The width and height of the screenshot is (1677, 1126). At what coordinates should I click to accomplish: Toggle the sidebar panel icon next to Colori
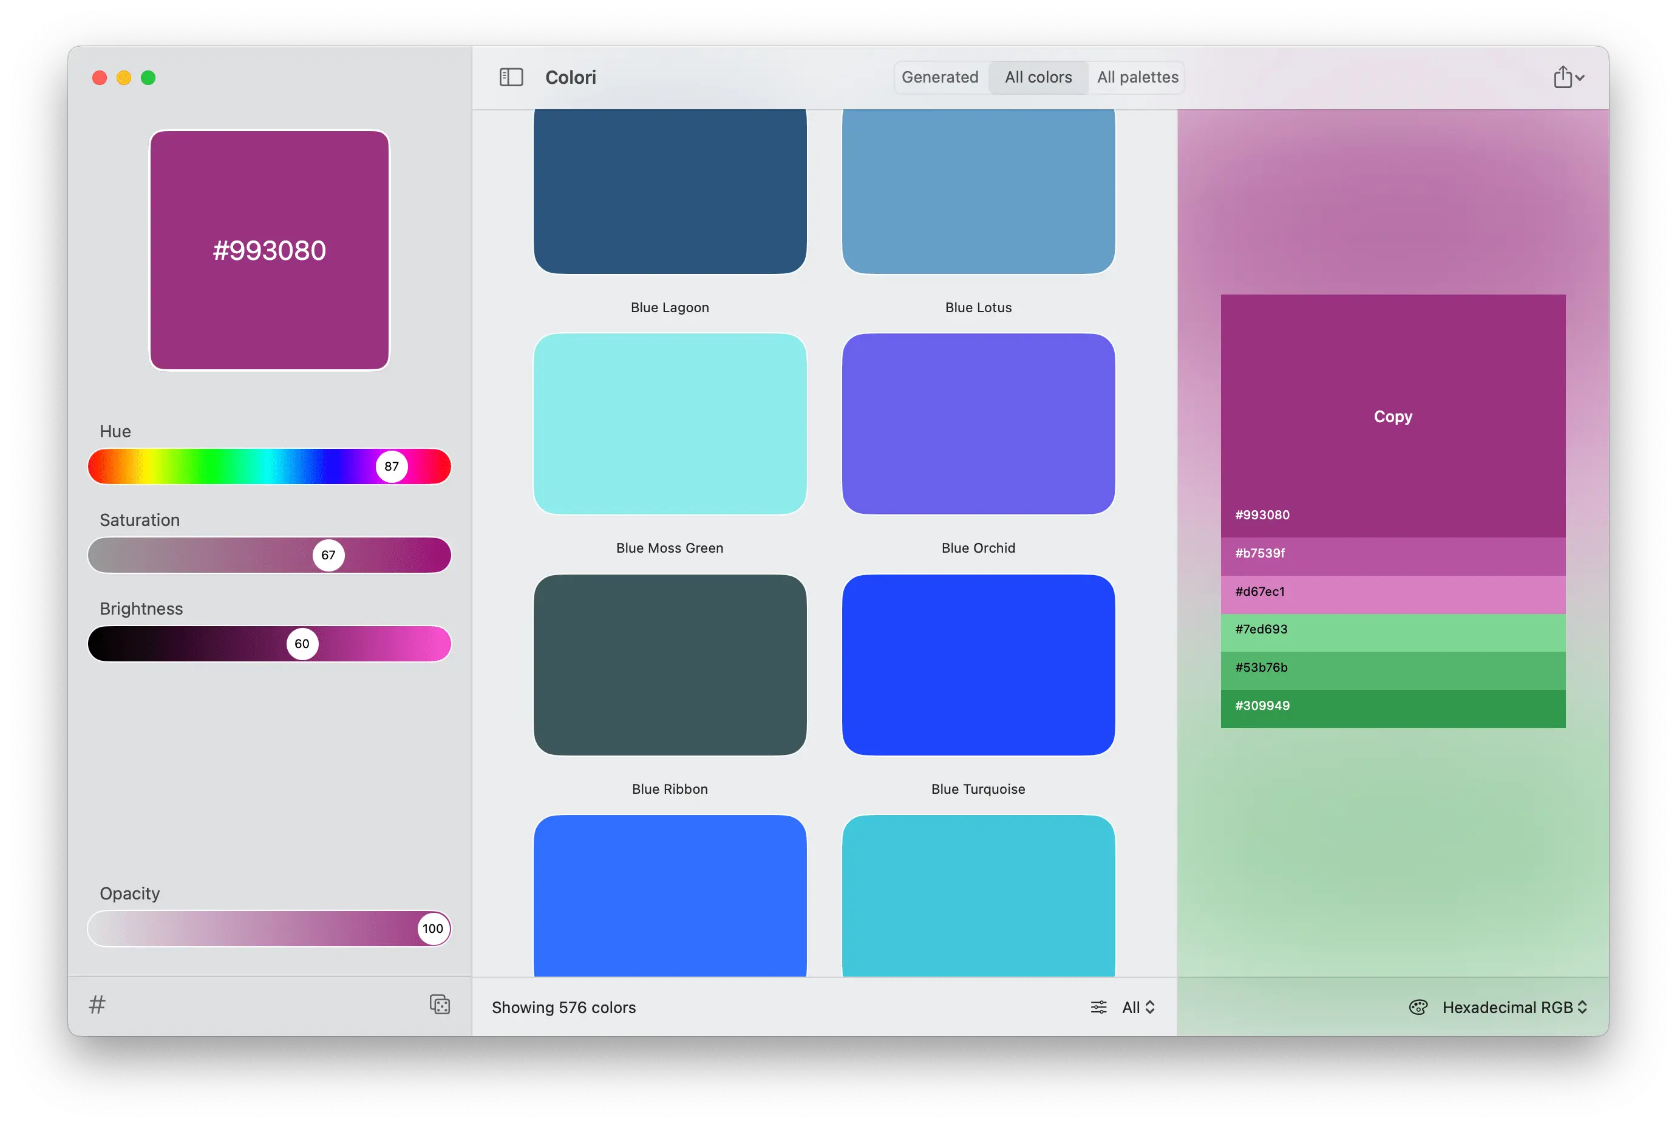coord(511,77)
